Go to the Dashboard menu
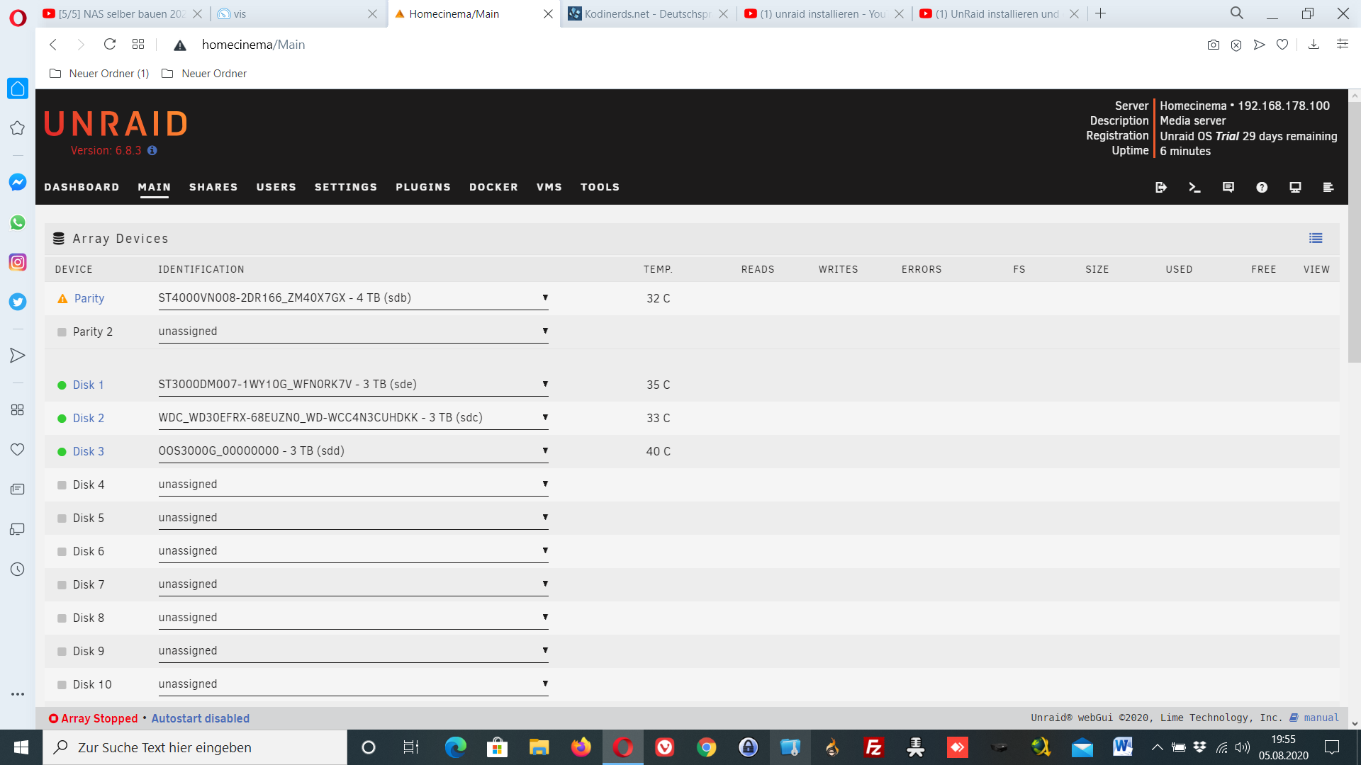Screen dimensions: 1361x765 tap(82, 187)
